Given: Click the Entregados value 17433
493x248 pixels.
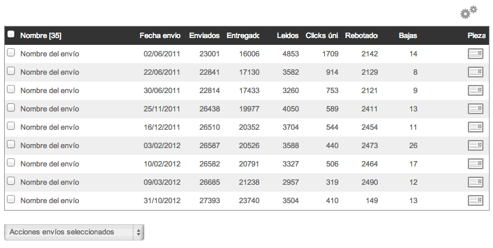Looking at the screenshot, I should pyautogui.click(x=249, y=90).
